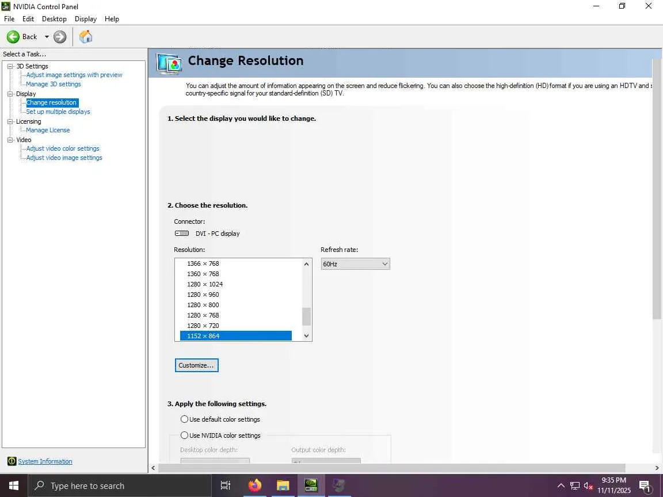Click horizontal scrollbar right arrow
The height and width of the screenshot is (497, 663).
coord(657,468)
